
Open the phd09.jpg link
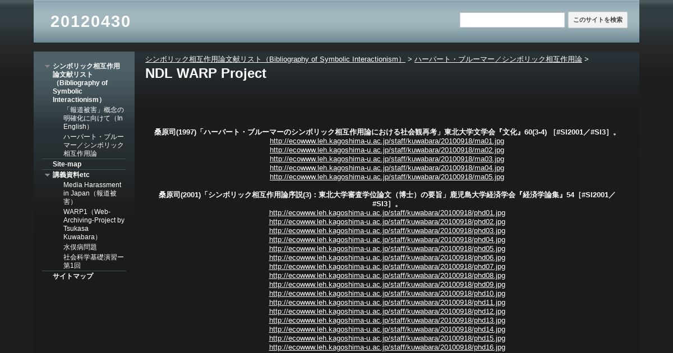pos(387,285)
